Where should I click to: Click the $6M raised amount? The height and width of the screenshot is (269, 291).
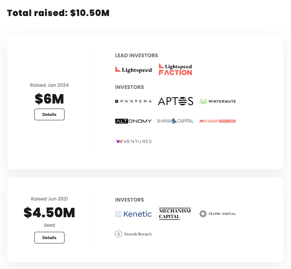pos(49,98)
